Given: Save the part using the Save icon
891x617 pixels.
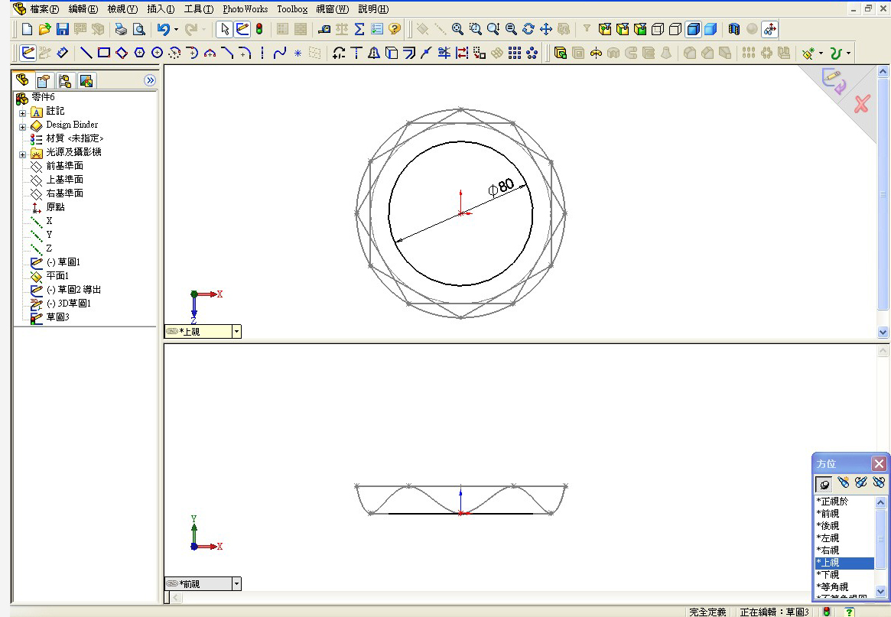Looking at the screenshot, I should pos(62,29).
